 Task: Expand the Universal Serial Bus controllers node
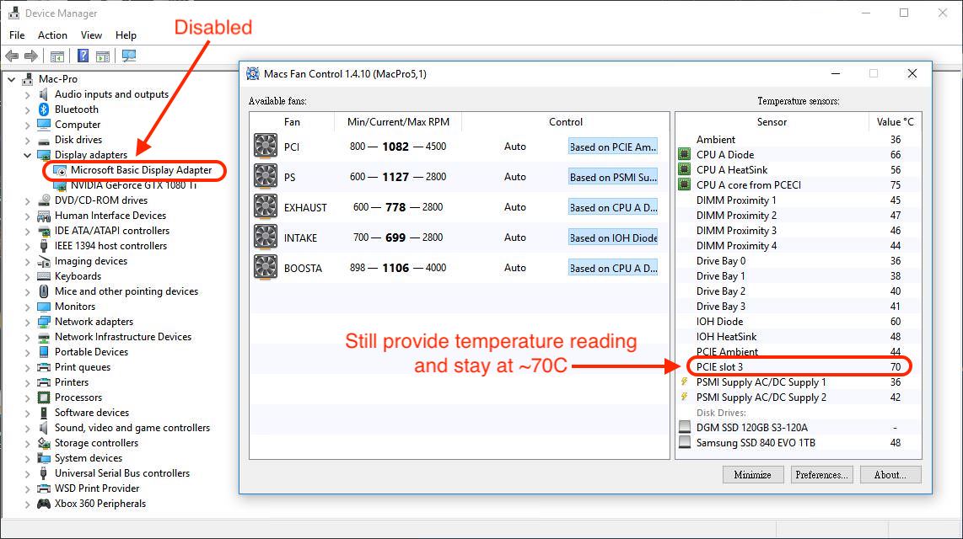click(27, 473)
